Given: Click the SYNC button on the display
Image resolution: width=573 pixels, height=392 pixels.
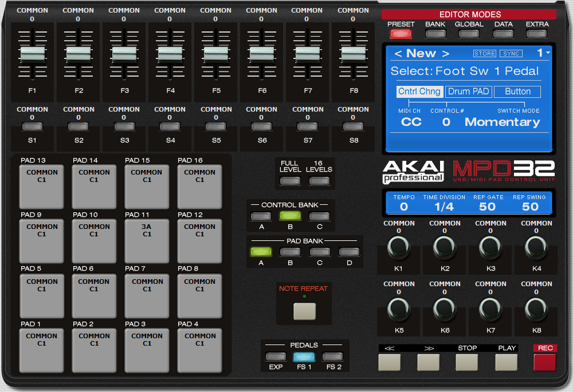Looking at the screenshot, I should [511, 54].
